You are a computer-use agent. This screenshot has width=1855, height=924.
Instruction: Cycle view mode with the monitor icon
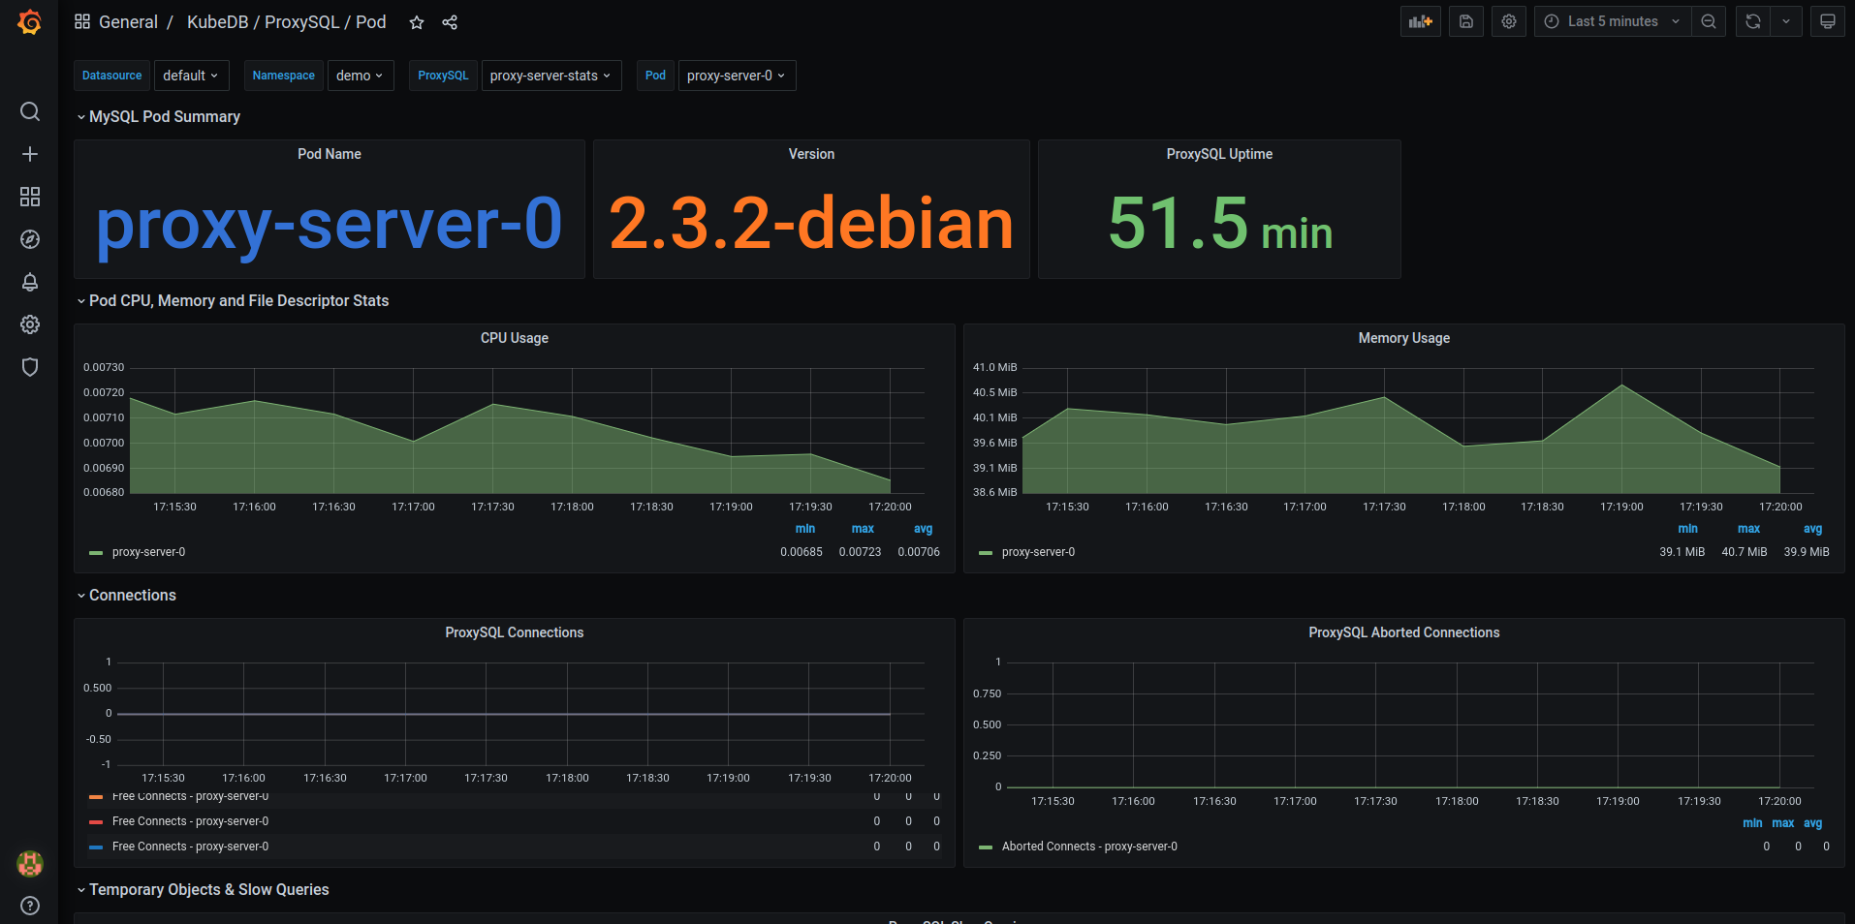click(x=1828, y=21)
